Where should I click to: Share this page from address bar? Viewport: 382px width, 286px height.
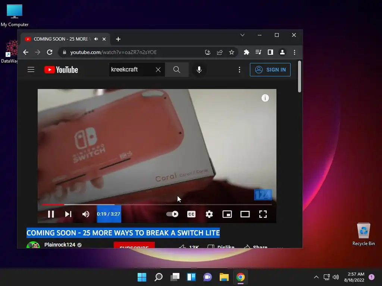[220, 52]
